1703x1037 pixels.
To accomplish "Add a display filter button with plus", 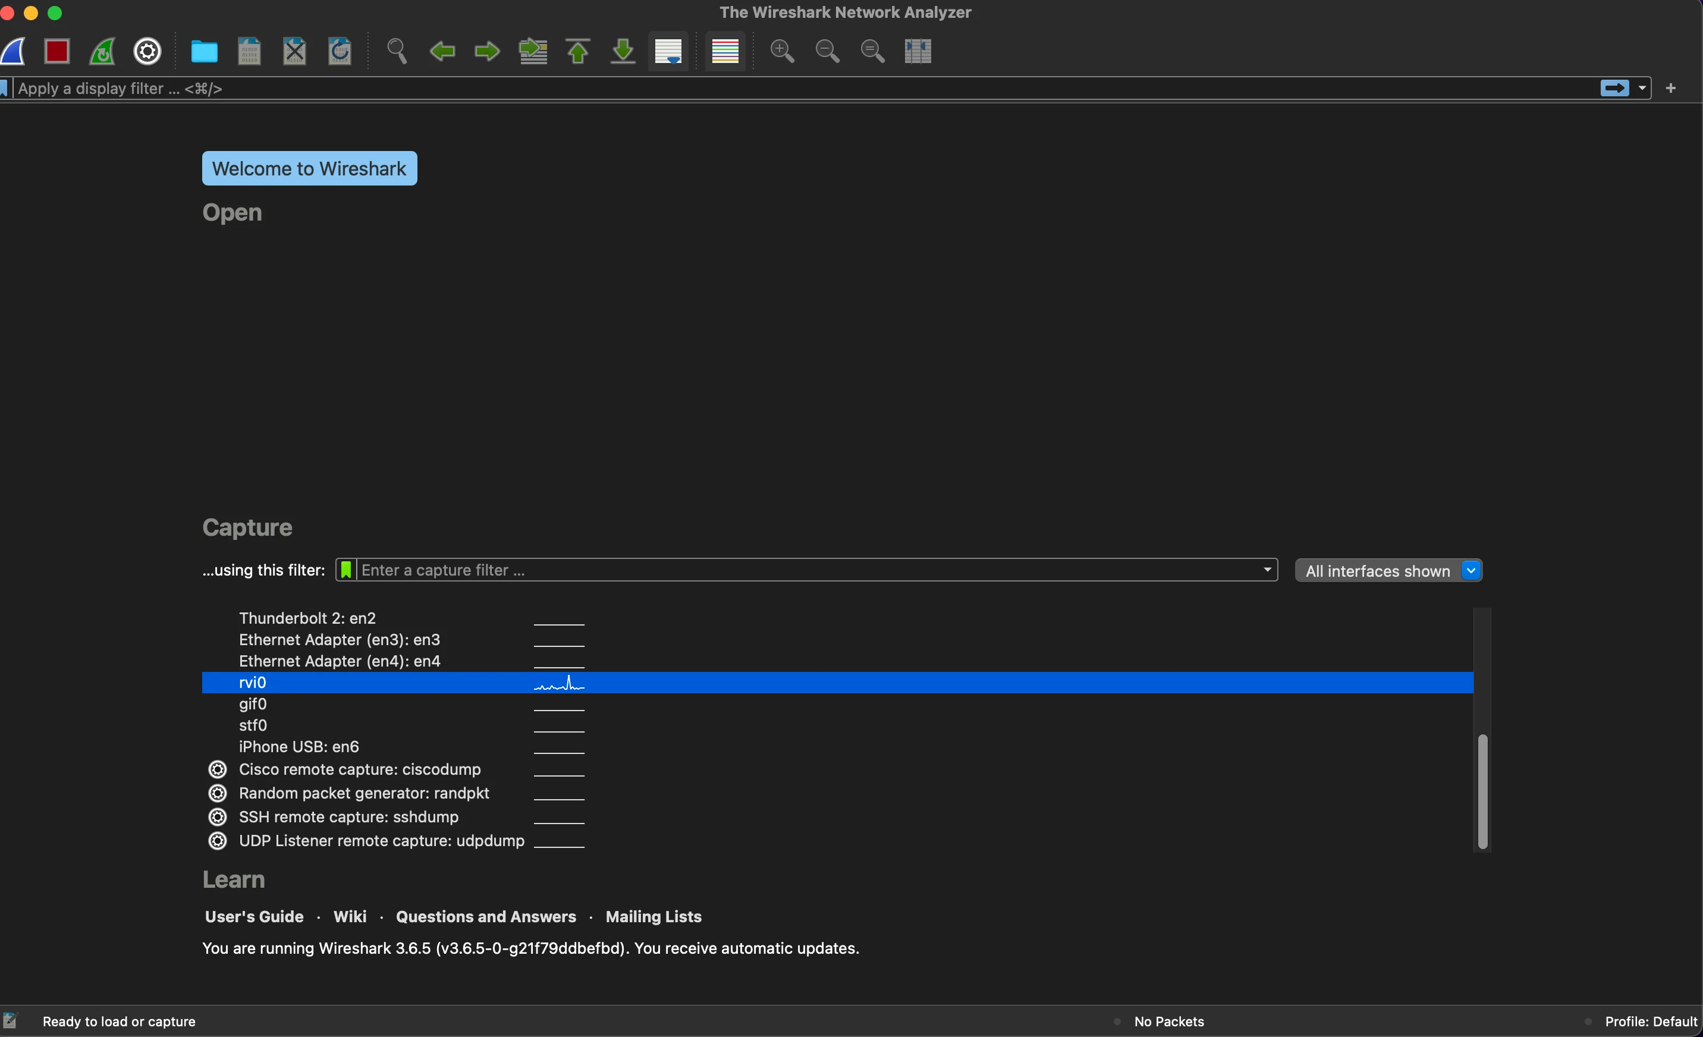I will coord(1670,88).
